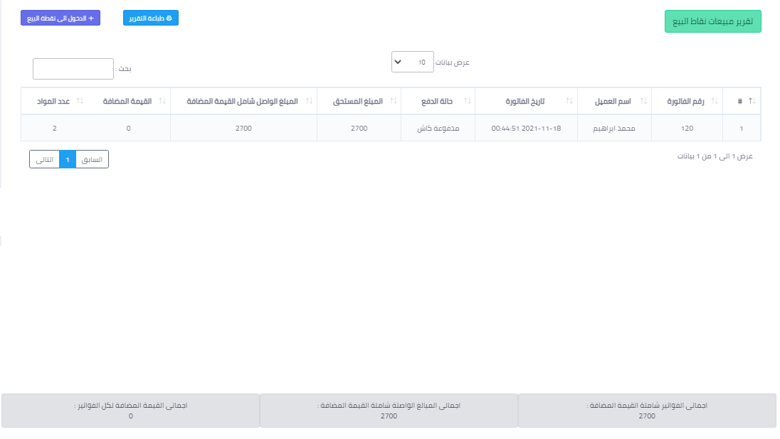Click the اجمالى الفواتير شاملة القيمة المضافة summary box
The height and width of the screenshot is (439, 780).
(647, 411)
